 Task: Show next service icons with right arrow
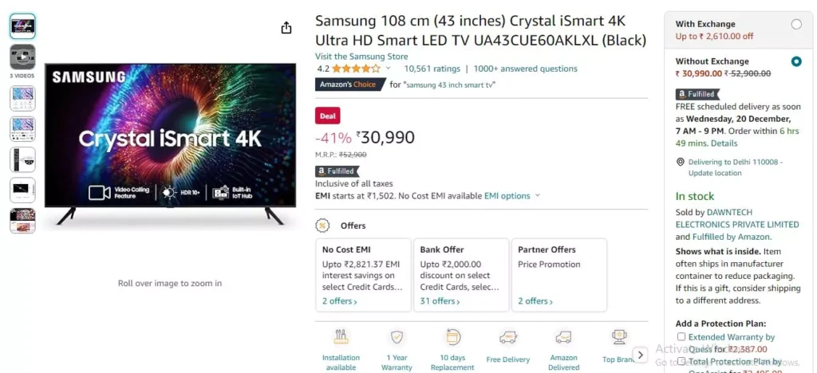pyautogui.click(x=641, y=355)
